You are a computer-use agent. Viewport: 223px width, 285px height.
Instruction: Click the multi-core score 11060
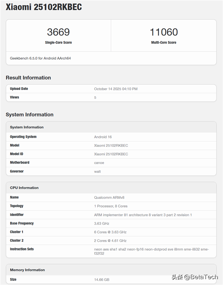(x=164, y=32)
